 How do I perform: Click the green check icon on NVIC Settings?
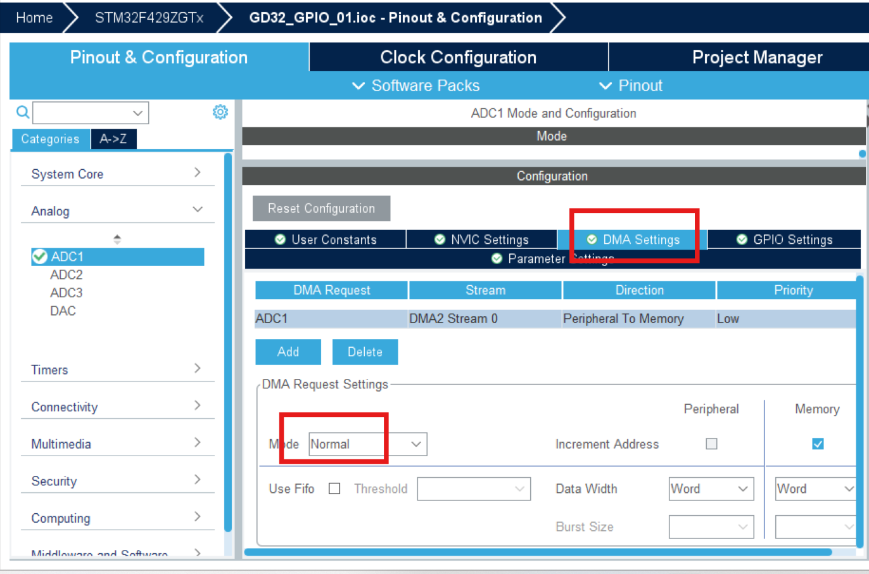point(440,239)
